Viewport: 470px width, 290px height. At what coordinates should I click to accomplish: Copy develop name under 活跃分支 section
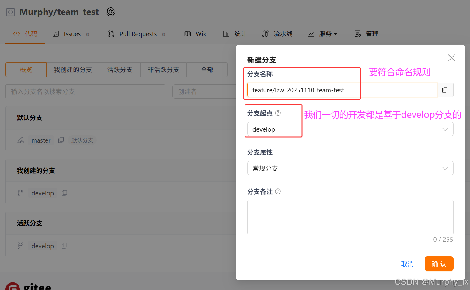pos(64,246)
